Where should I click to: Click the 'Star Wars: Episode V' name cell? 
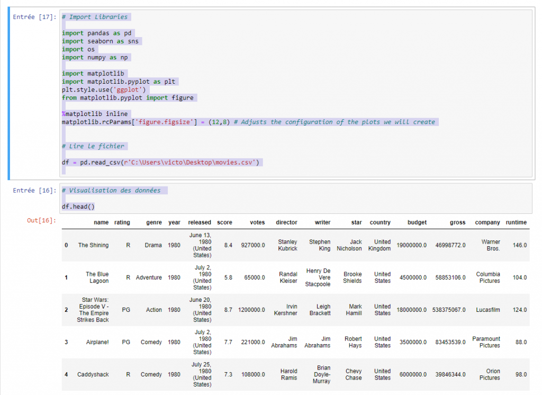tap(93, 310)
